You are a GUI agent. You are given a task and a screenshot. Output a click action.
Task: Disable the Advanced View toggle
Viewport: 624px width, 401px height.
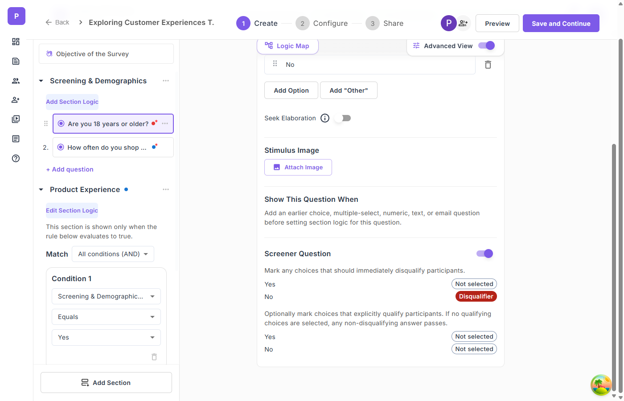[x=486, y=45]
